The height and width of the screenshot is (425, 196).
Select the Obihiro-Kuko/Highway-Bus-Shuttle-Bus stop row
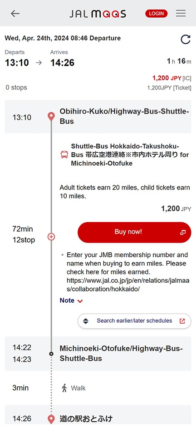98,116
